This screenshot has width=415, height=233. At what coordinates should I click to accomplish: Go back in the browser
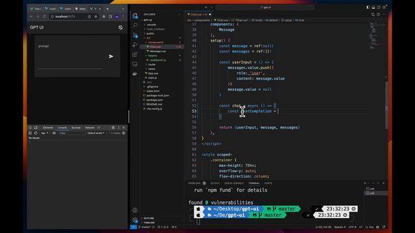click(x=31, y=16)
